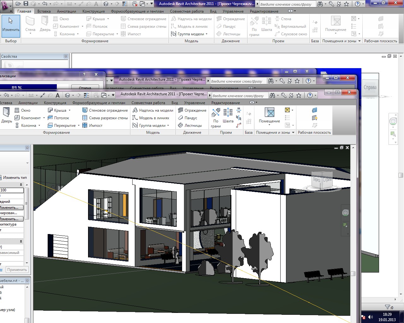The width and height of the screenshot is (404, 323).
Task: Toggle Show work plane in front window ribbon
Action: point(314,118)
